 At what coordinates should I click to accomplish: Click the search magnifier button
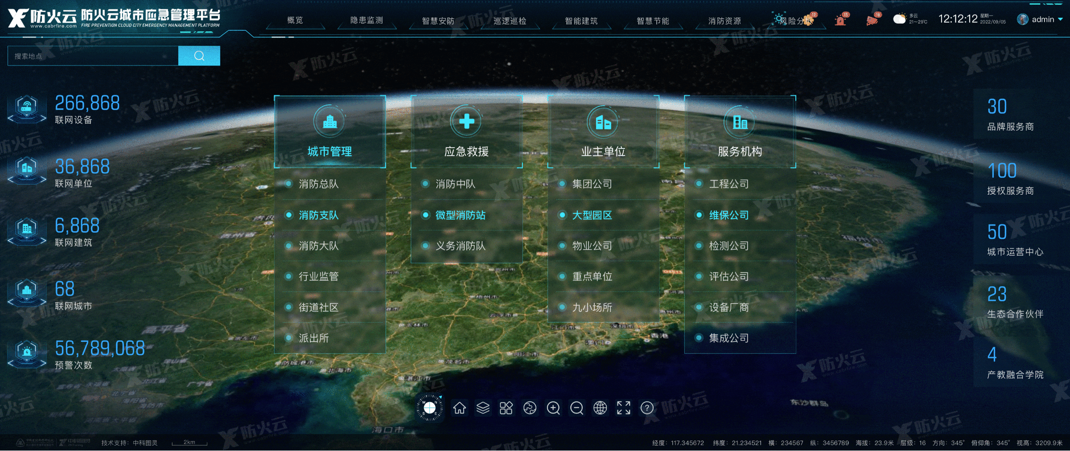pos(199,56)
